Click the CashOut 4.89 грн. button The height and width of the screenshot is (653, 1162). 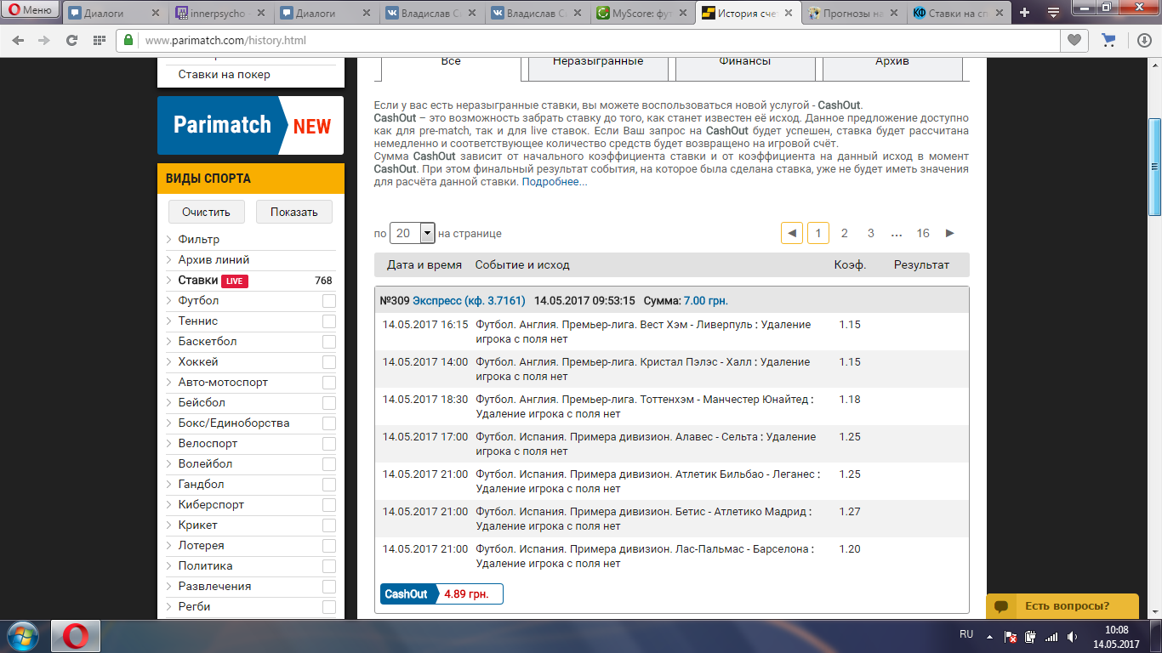441,594
